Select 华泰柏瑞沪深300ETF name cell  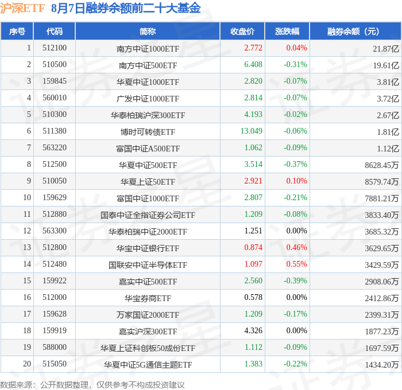148,115
